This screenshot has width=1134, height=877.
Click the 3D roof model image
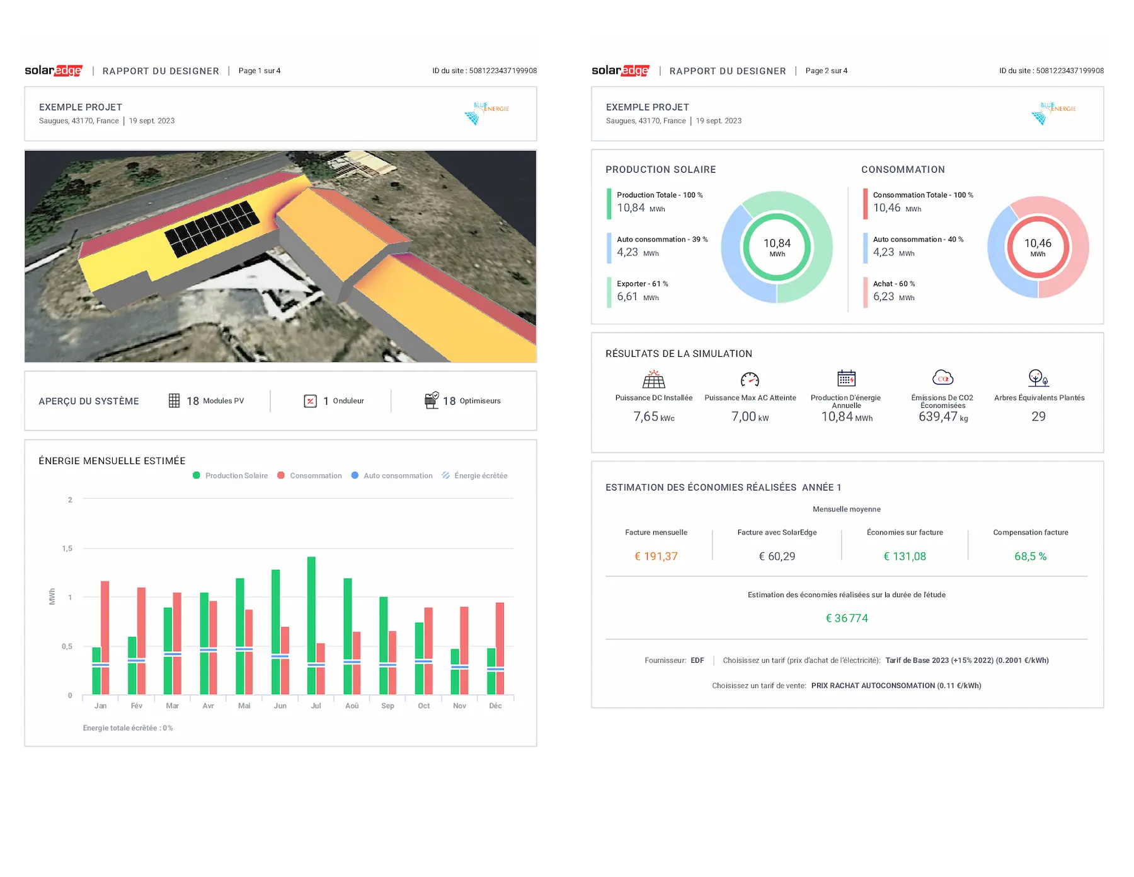click(280, 257)
